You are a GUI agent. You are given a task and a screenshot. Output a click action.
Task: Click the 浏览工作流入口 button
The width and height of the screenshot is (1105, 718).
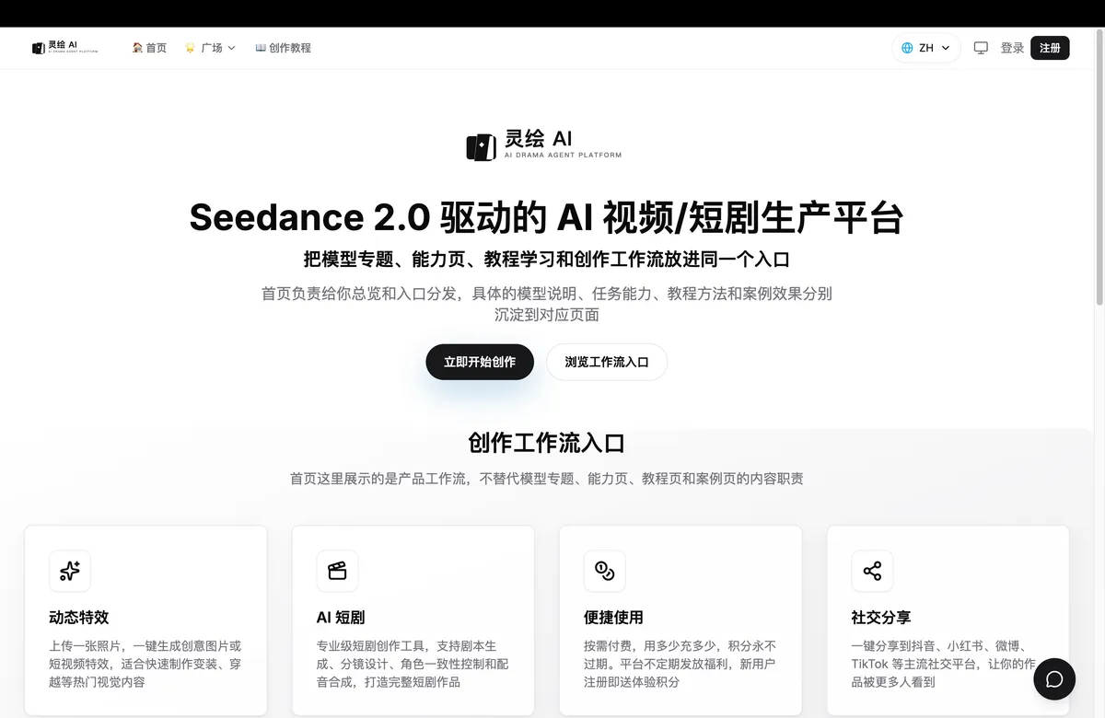607,362
